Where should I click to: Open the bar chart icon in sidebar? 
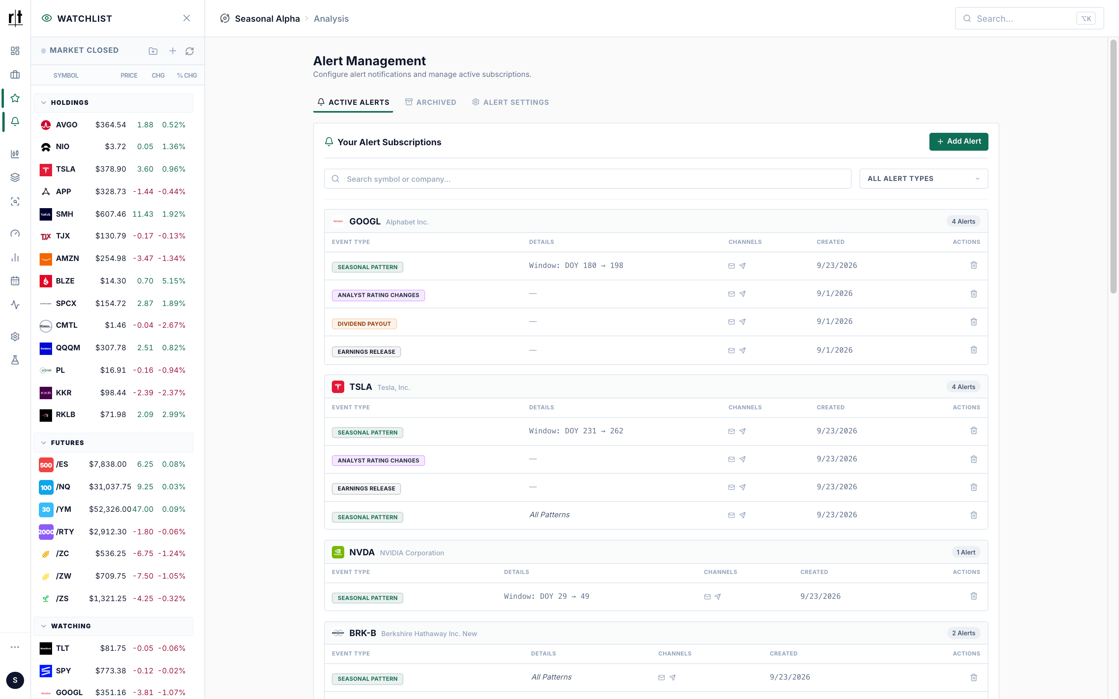tap(15, 257)
